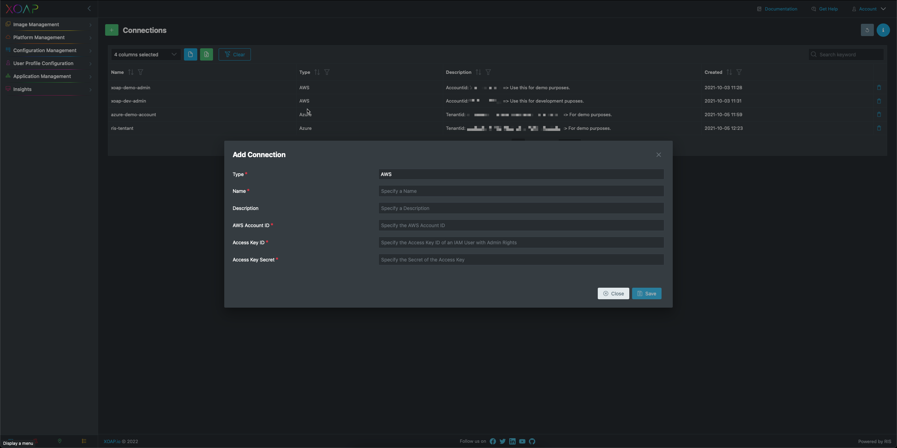Delete the xoap-dev-admin connection
897x448 pixels.
[x=879, y=101]
